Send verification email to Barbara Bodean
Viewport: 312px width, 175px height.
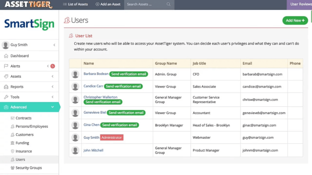tap(129, 74)
